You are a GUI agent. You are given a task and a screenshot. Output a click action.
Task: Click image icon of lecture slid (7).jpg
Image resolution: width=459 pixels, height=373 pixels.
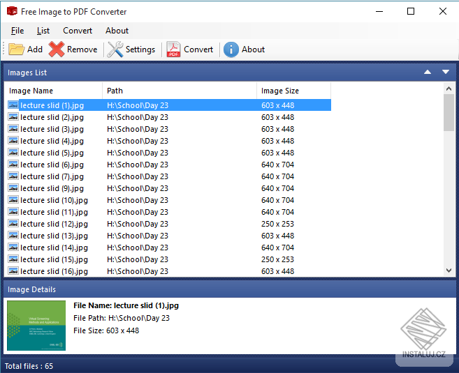(13, 176)
